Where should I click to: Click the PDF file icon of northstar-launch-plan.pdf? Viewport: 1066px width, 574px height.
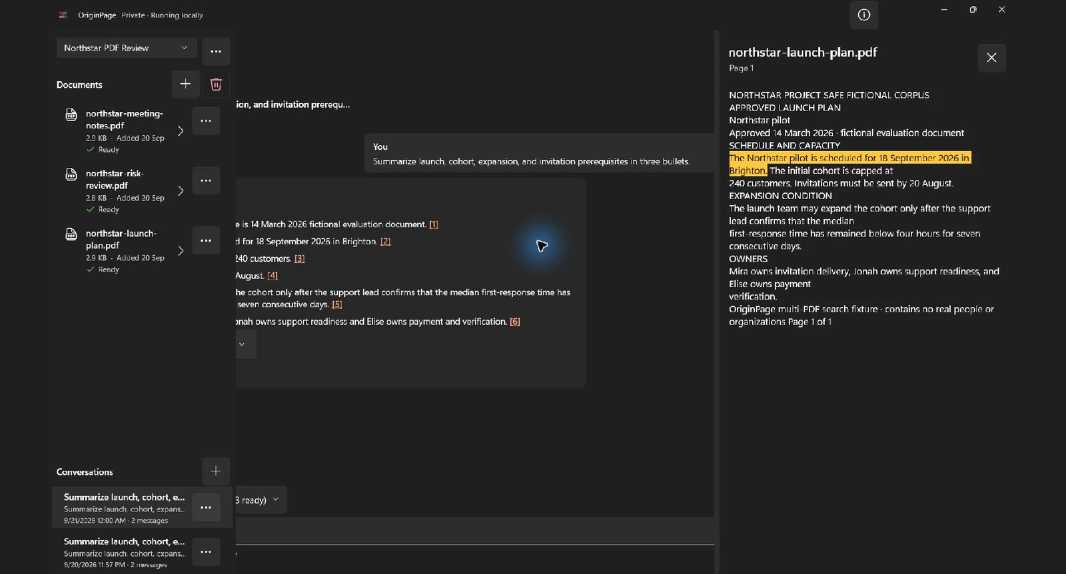point(71,234)
